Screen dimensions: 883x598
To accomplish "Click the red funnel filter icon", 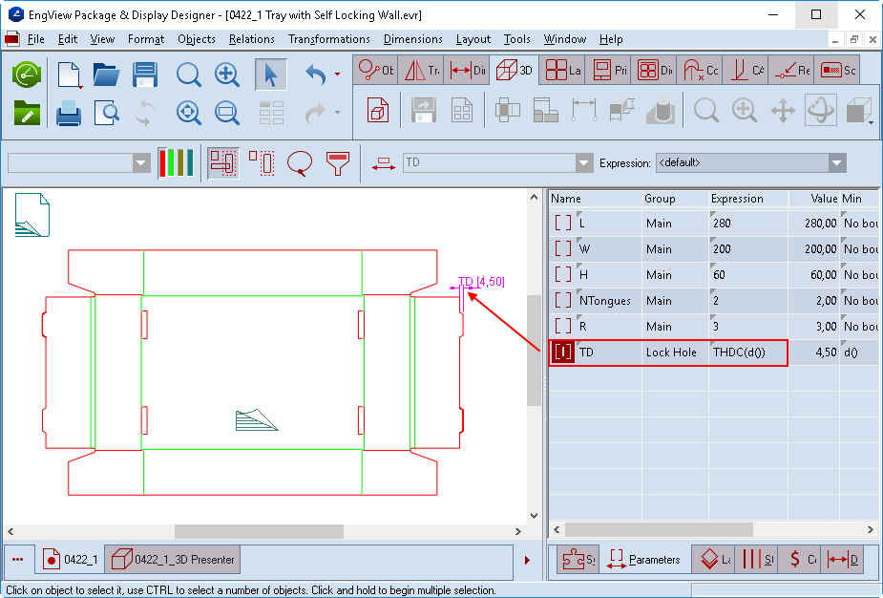I will click(x=338, y=163).
